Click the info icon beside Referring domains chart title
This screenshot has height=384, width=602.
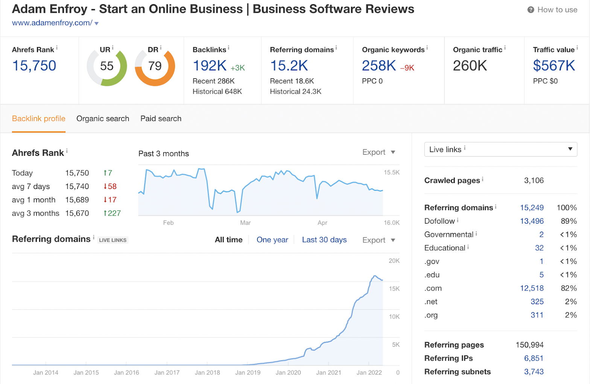point(94,237)
